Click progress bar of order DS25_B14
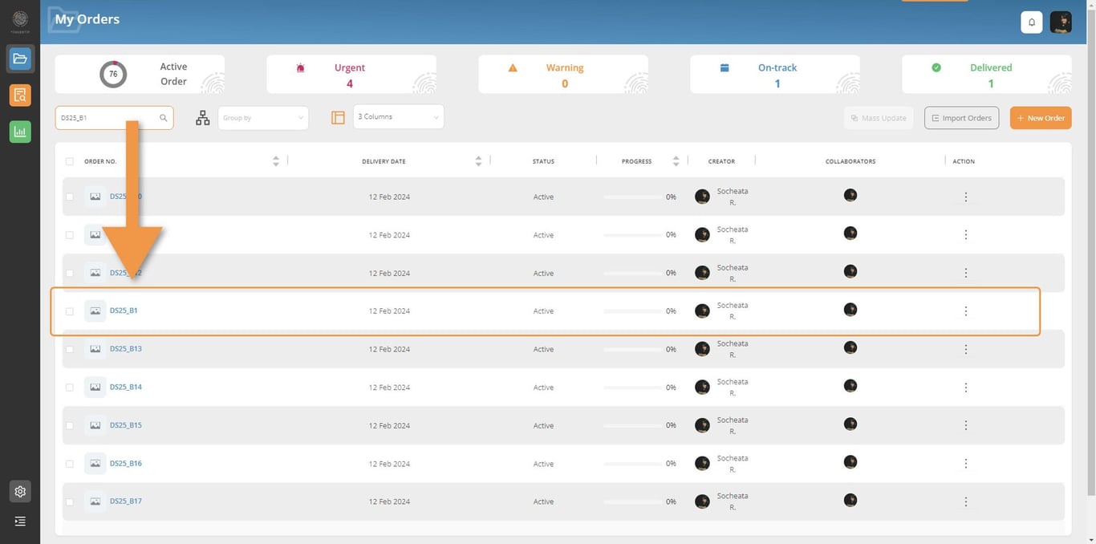The height and width of the screenshot is (544, 1096). click(x=632, y=388)
